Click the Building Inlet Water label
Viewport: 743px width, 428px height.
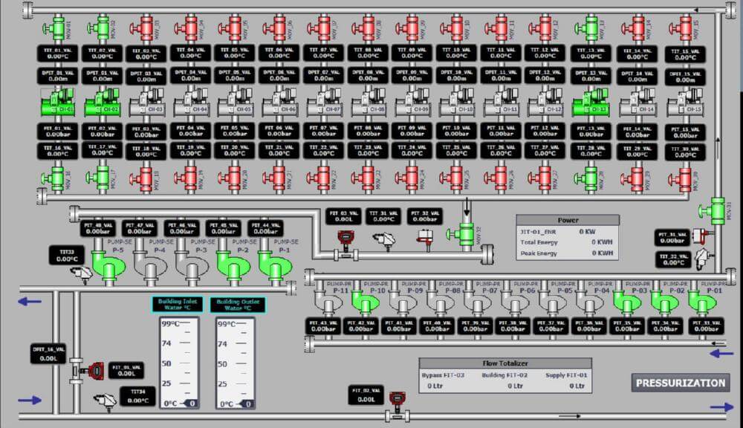[175, 305]
